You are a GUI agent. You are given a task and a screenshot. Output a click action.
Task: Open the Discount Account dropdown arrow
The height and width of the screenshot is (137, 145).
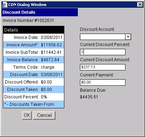[128, 37]
